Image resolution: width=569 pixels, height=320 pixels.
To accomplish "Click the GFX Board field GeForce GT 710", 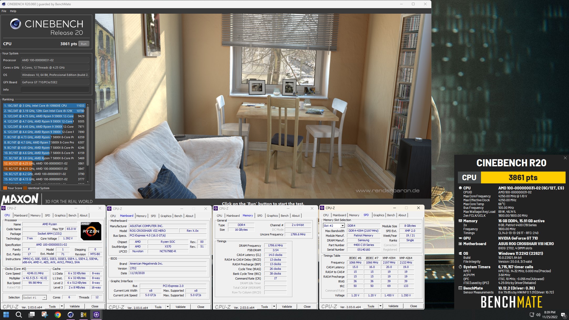I will click(x=55, y=82).
